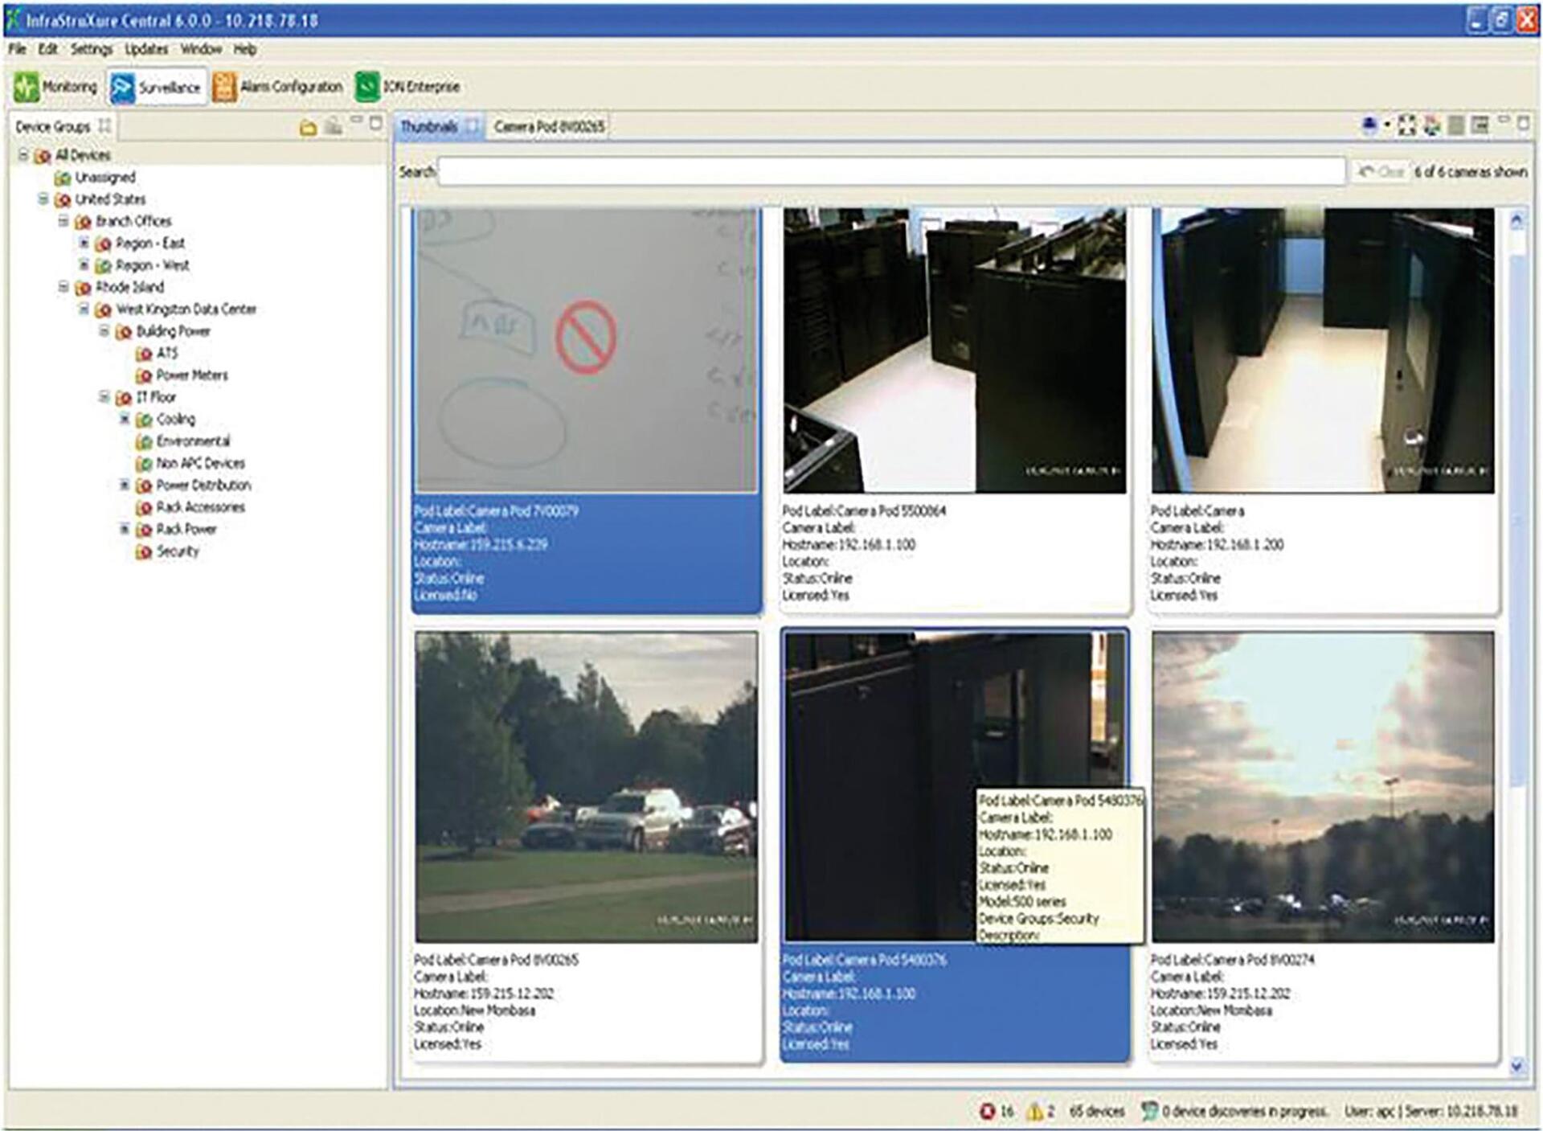Click device discoveries icon in status bar

tap(1149, 1111)
